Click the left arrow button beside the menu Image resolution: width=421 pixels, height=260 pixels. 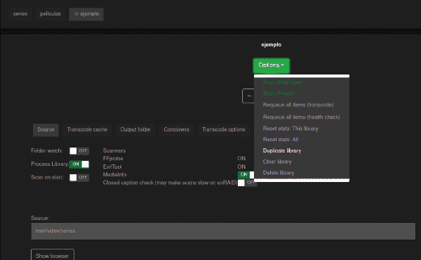click(x=248, y=96)
